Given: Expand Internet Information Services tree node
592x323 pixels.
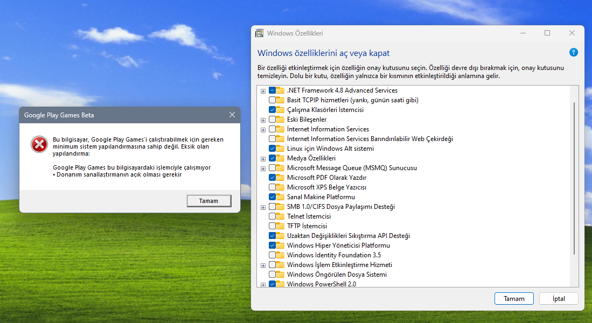Looking at the screenshot, I should click(x=263, y=130).
